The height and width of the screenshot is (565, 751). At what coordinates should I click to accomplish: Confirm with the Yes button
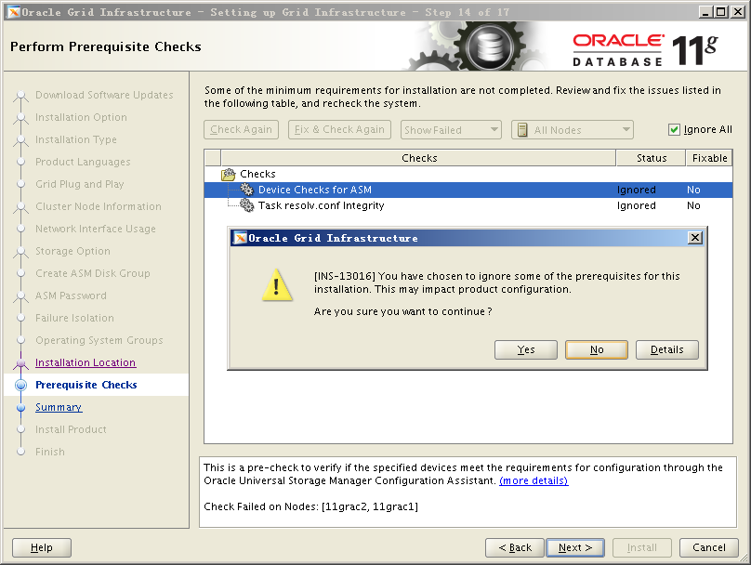point(526,349)
